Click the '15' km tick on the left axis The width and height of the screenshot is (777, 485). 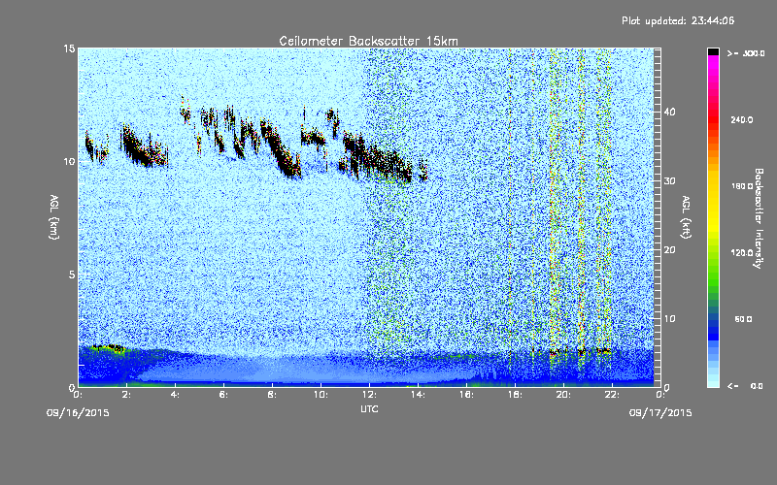coord(69,48)
